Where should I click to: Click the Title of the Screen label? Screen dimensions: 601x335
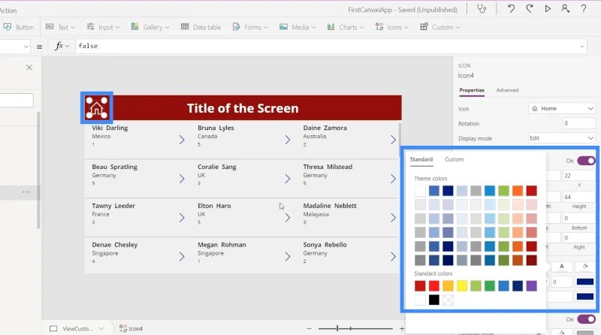click(243, 108)
